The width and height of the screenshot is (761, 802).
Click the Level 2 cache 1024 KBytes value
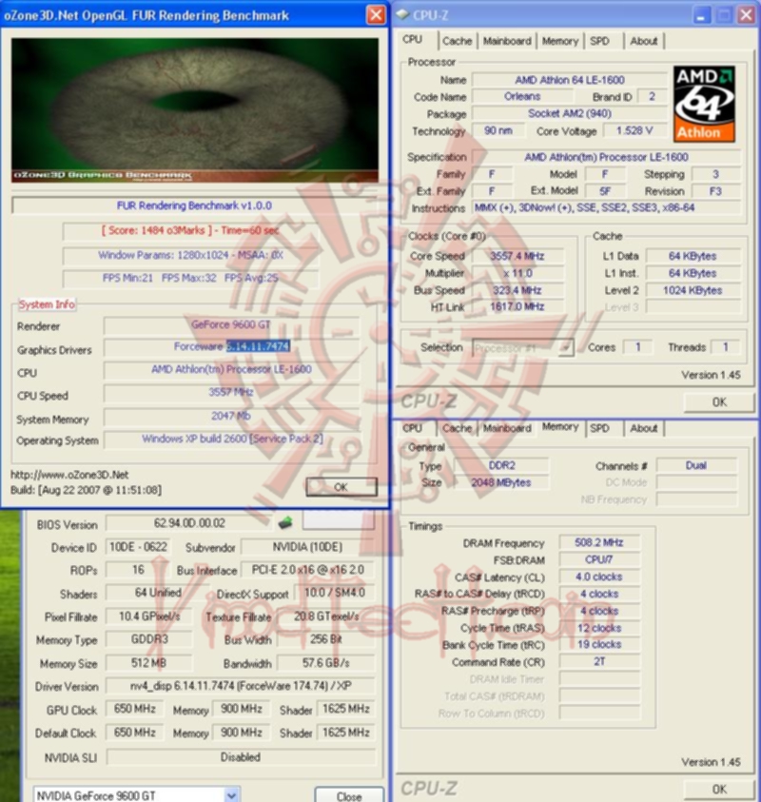[x=693, y=290]
